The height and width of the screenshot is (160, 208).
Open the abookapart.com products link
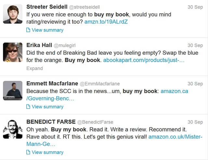point(144,60)
